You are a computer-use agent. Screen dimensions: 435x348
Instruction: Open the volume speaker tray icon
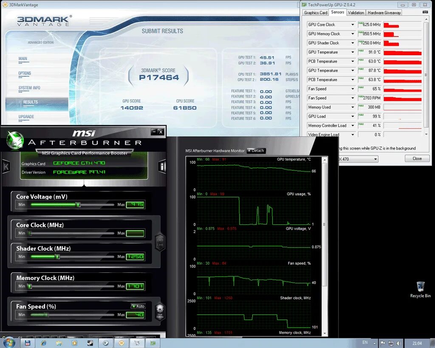click(x=399, y=343)
